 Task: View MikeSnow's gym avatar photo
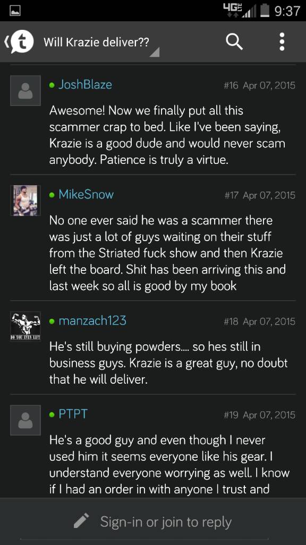pyautogui.click(x=25, y=201)
